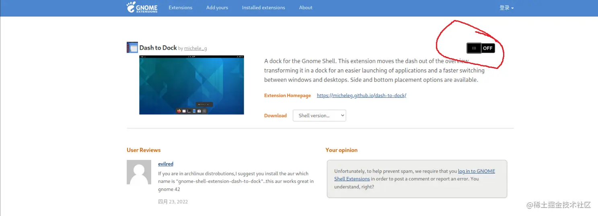
Task: Click the review date 四月 23, 2022
Action: tap(173, 202)
